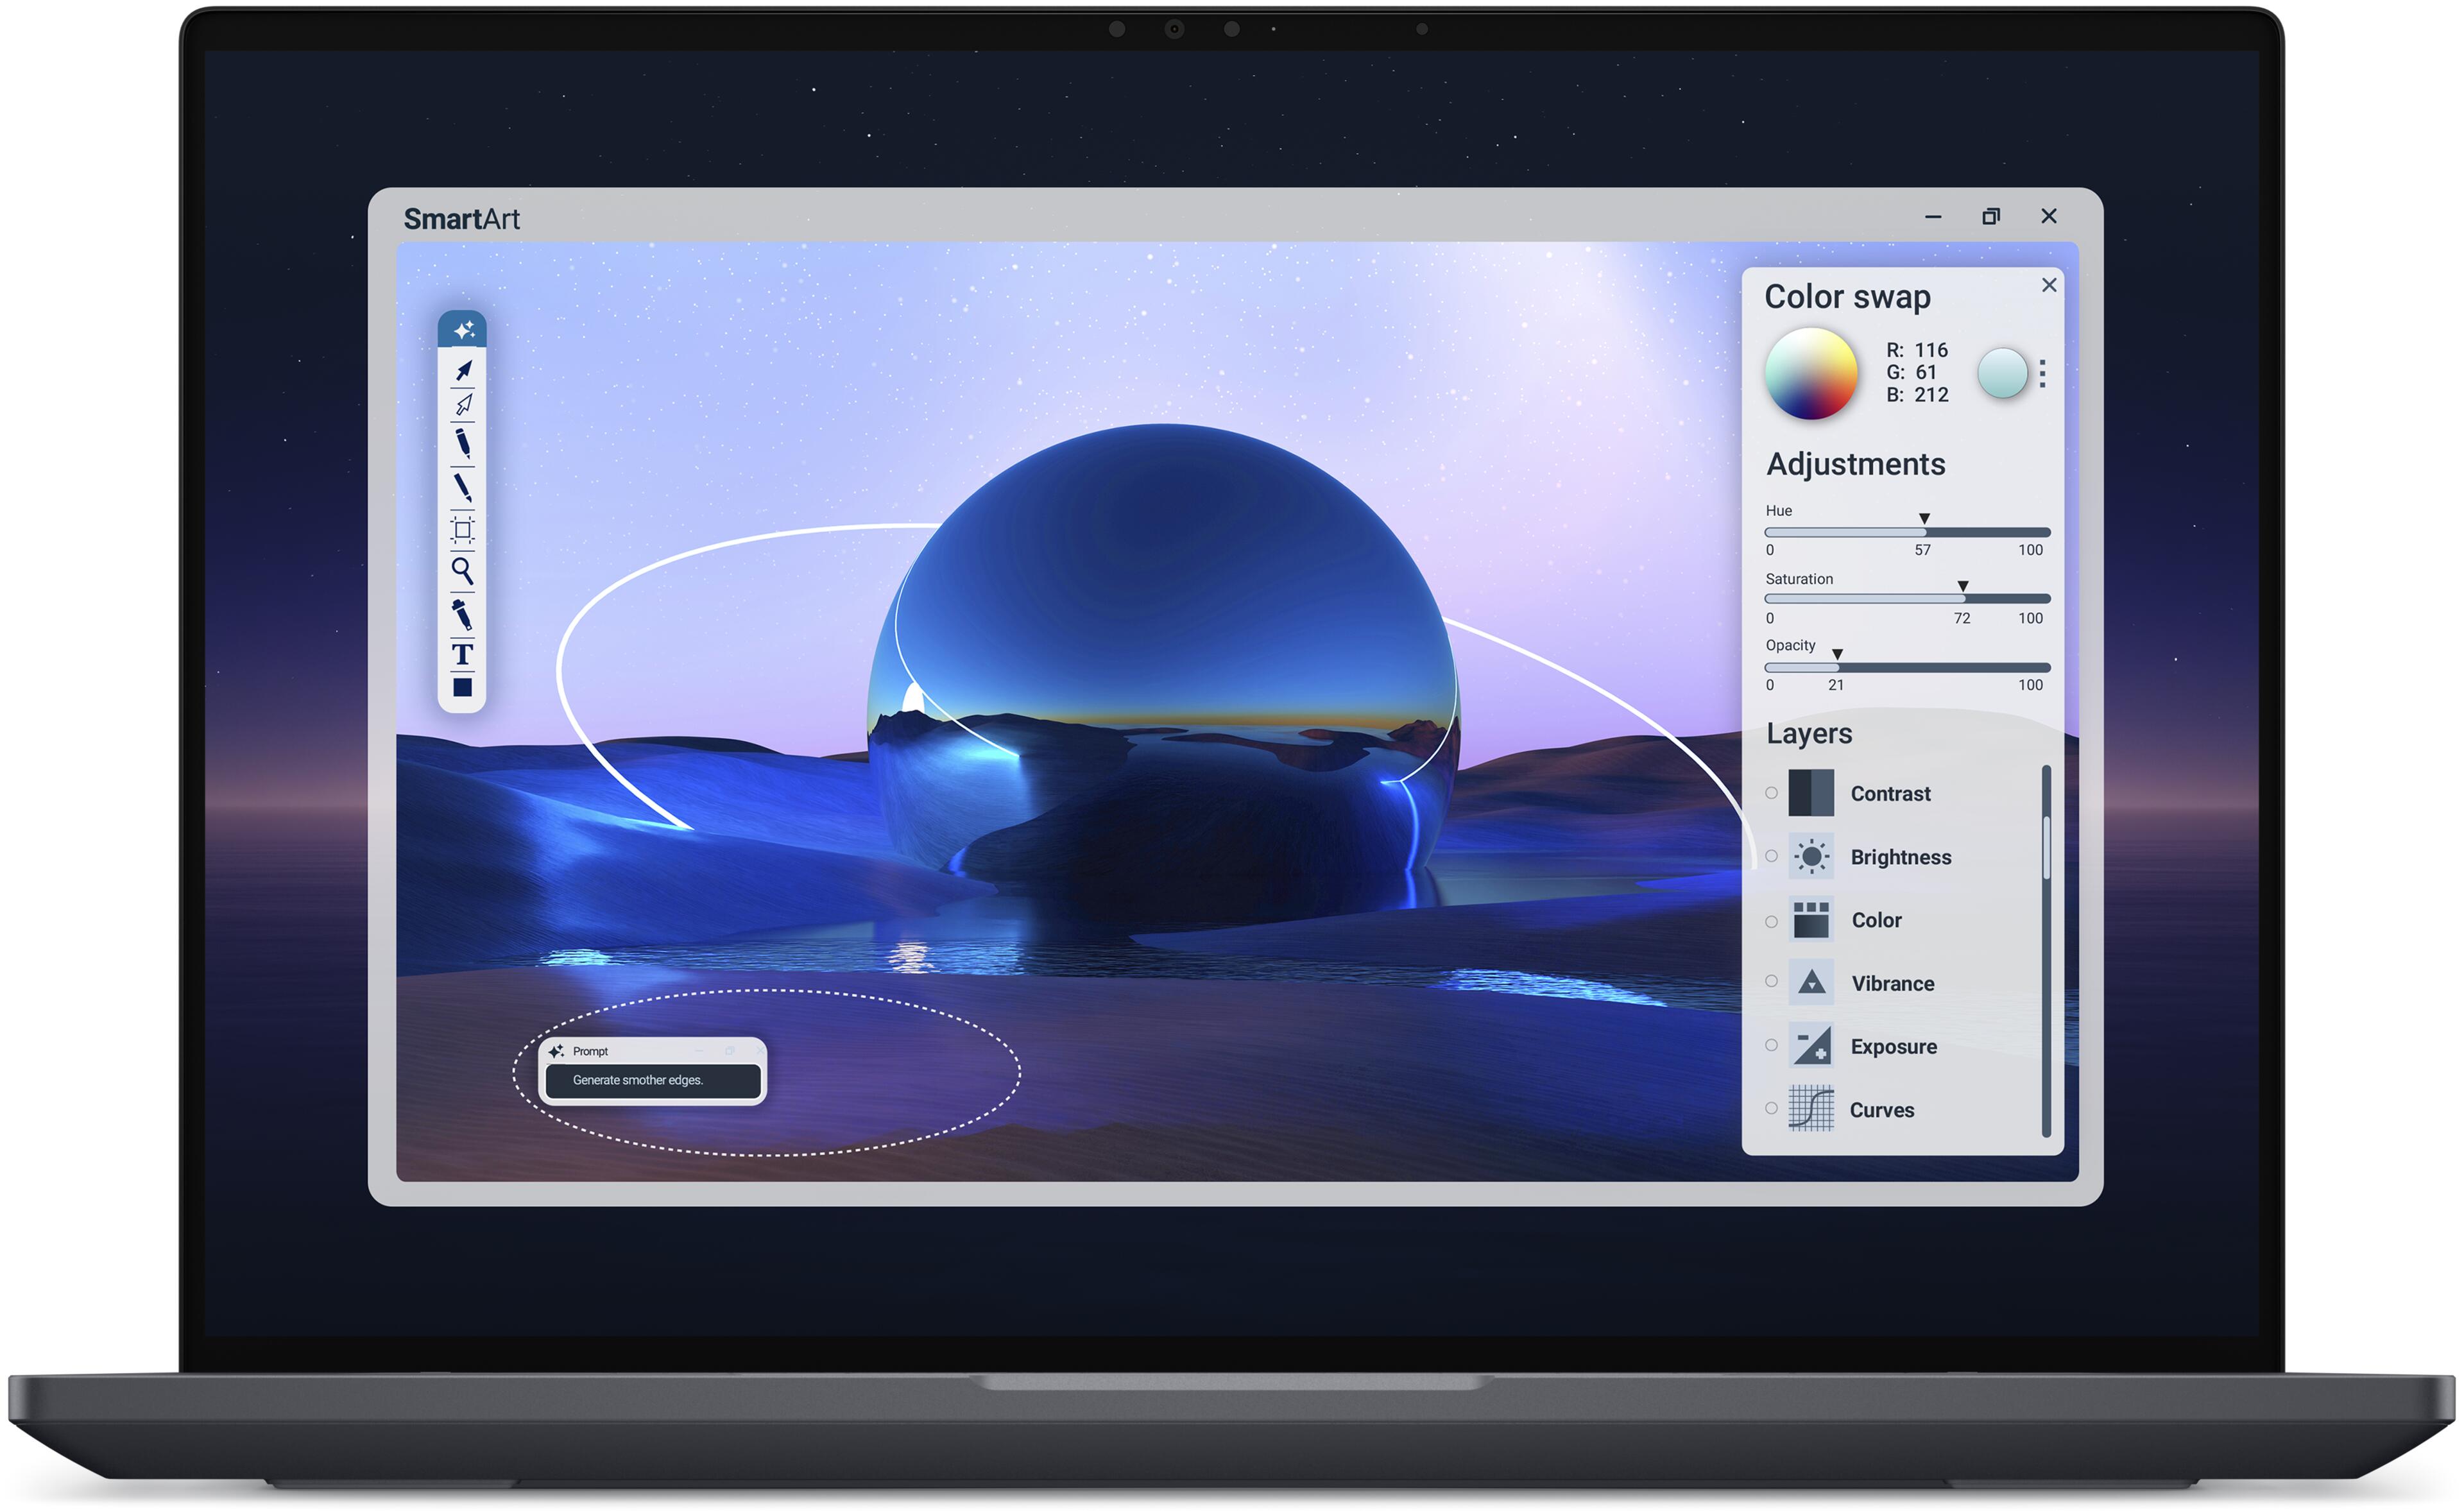The image size is (2464, 1511).
Task: Click the Hue slider track
Action: 1907,532
